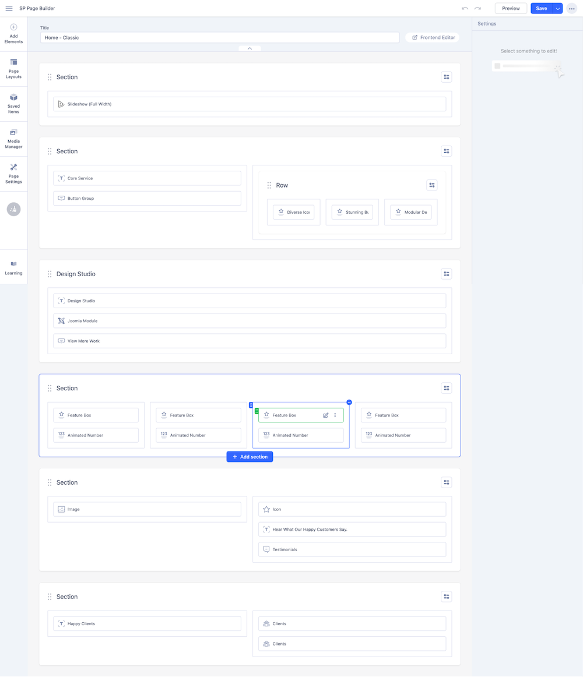Click the Frontend Editor button

coord(433,37)
